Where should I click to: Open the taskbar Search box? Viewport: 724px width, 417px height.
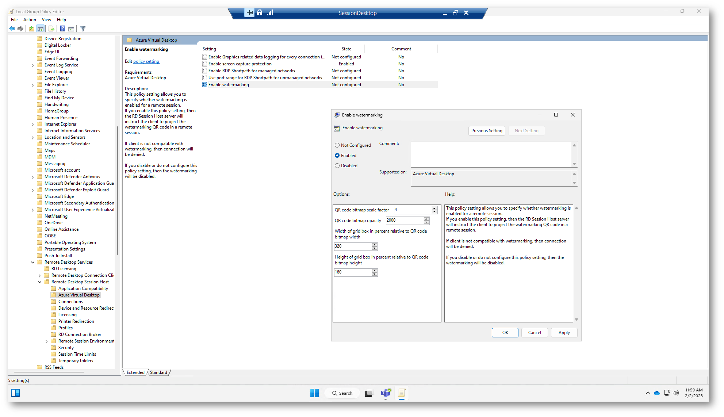(342, 393)
